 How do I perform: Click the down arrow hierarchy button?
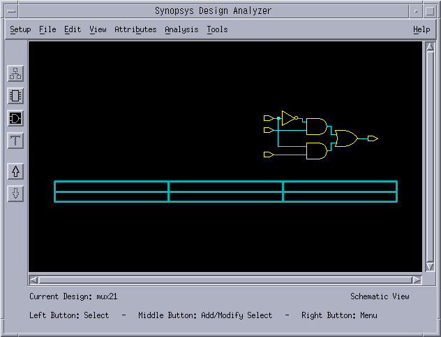point(15,194)
